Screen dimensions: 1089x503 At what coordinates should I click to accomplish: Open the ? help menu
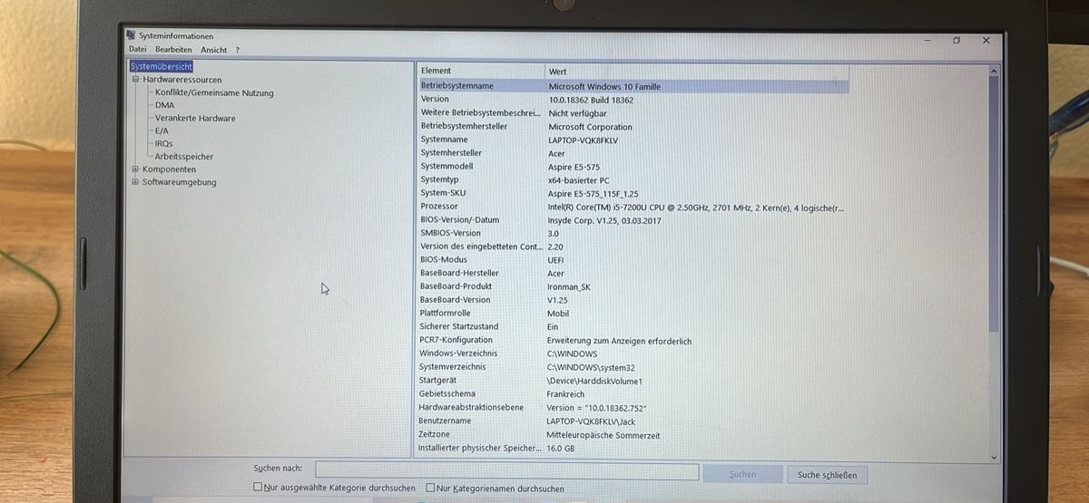click(x=238, y=50)
